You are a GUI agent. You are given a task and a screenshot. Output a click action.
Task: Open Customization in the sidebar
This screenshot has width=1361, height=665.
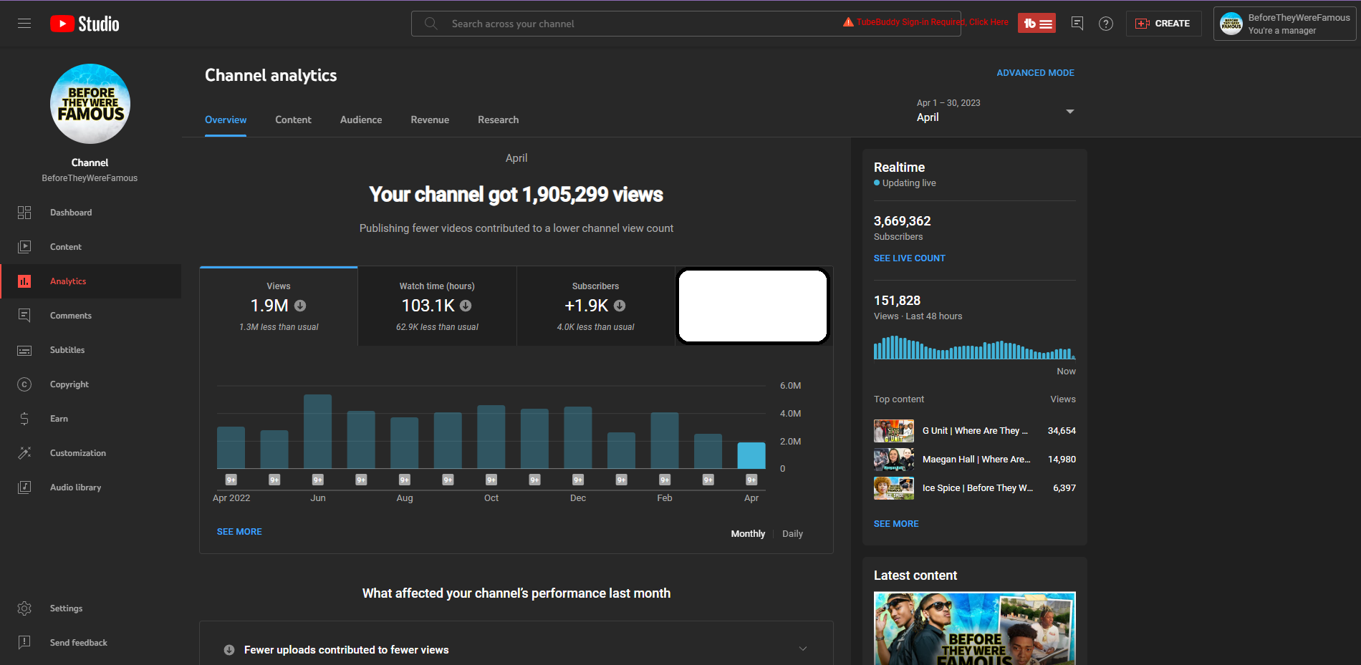tap(90, 453)
